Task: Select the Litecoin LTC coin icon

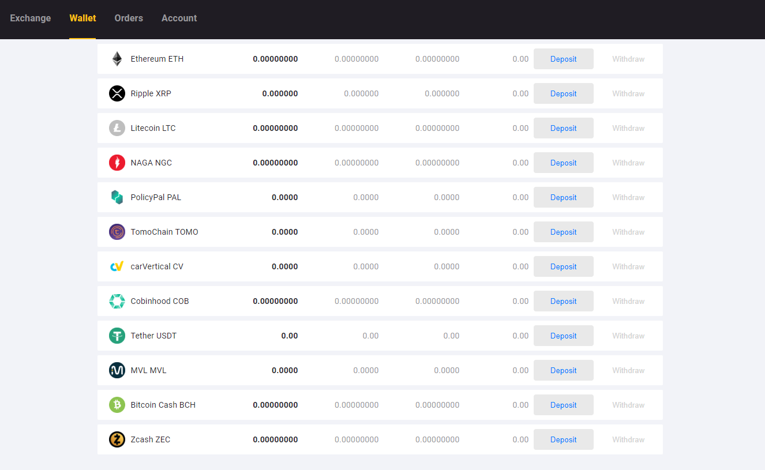Action: (117, 127)
